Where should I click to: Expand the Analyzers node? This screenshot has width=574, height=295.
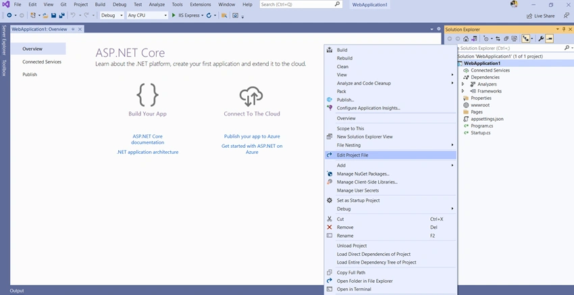[x=463, y=84]
